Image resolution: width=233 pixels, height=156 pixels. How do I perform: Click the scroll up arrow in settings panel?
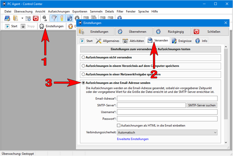click(x=226, y=47)
